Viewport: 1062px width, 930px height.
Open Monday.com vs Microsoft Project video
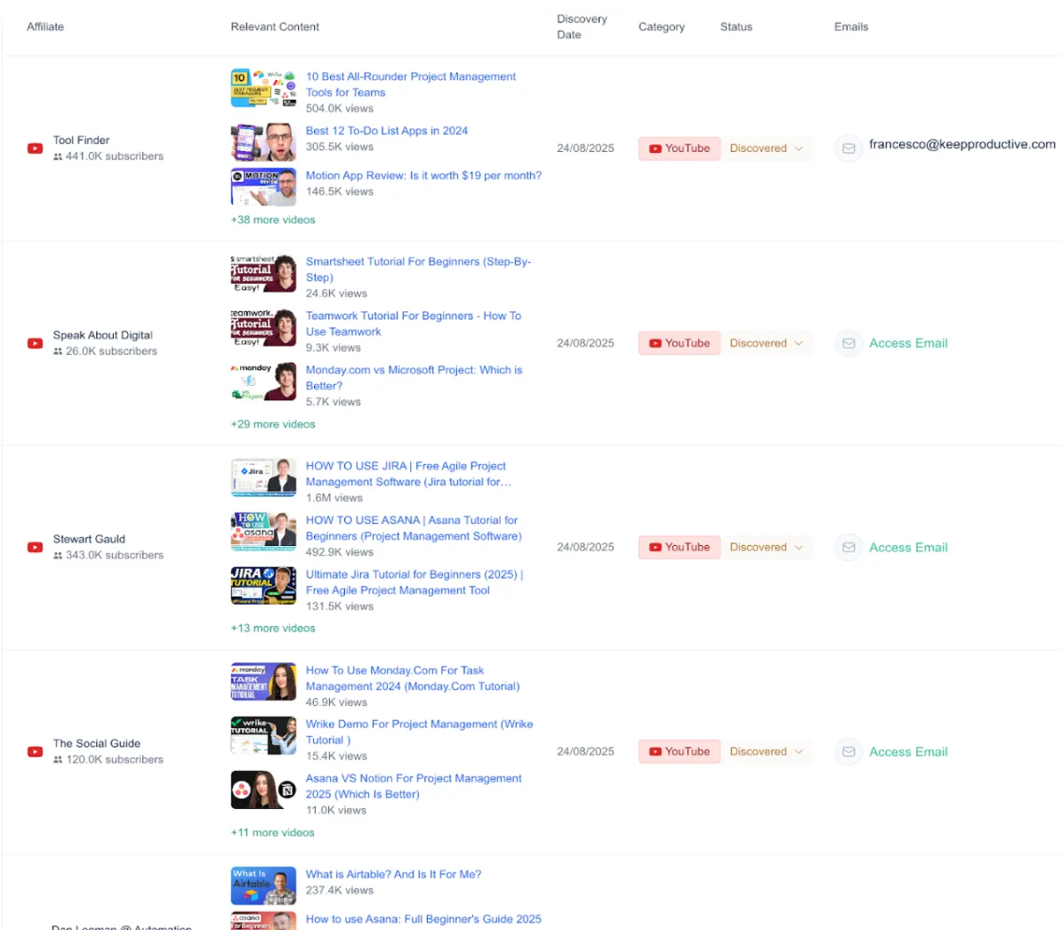(x=414, y=378)
